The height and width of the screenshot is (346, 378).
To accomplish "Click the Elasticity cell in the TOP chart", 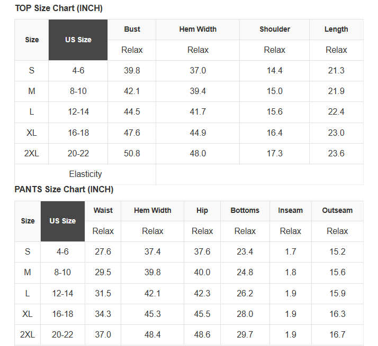I will 85,174.
